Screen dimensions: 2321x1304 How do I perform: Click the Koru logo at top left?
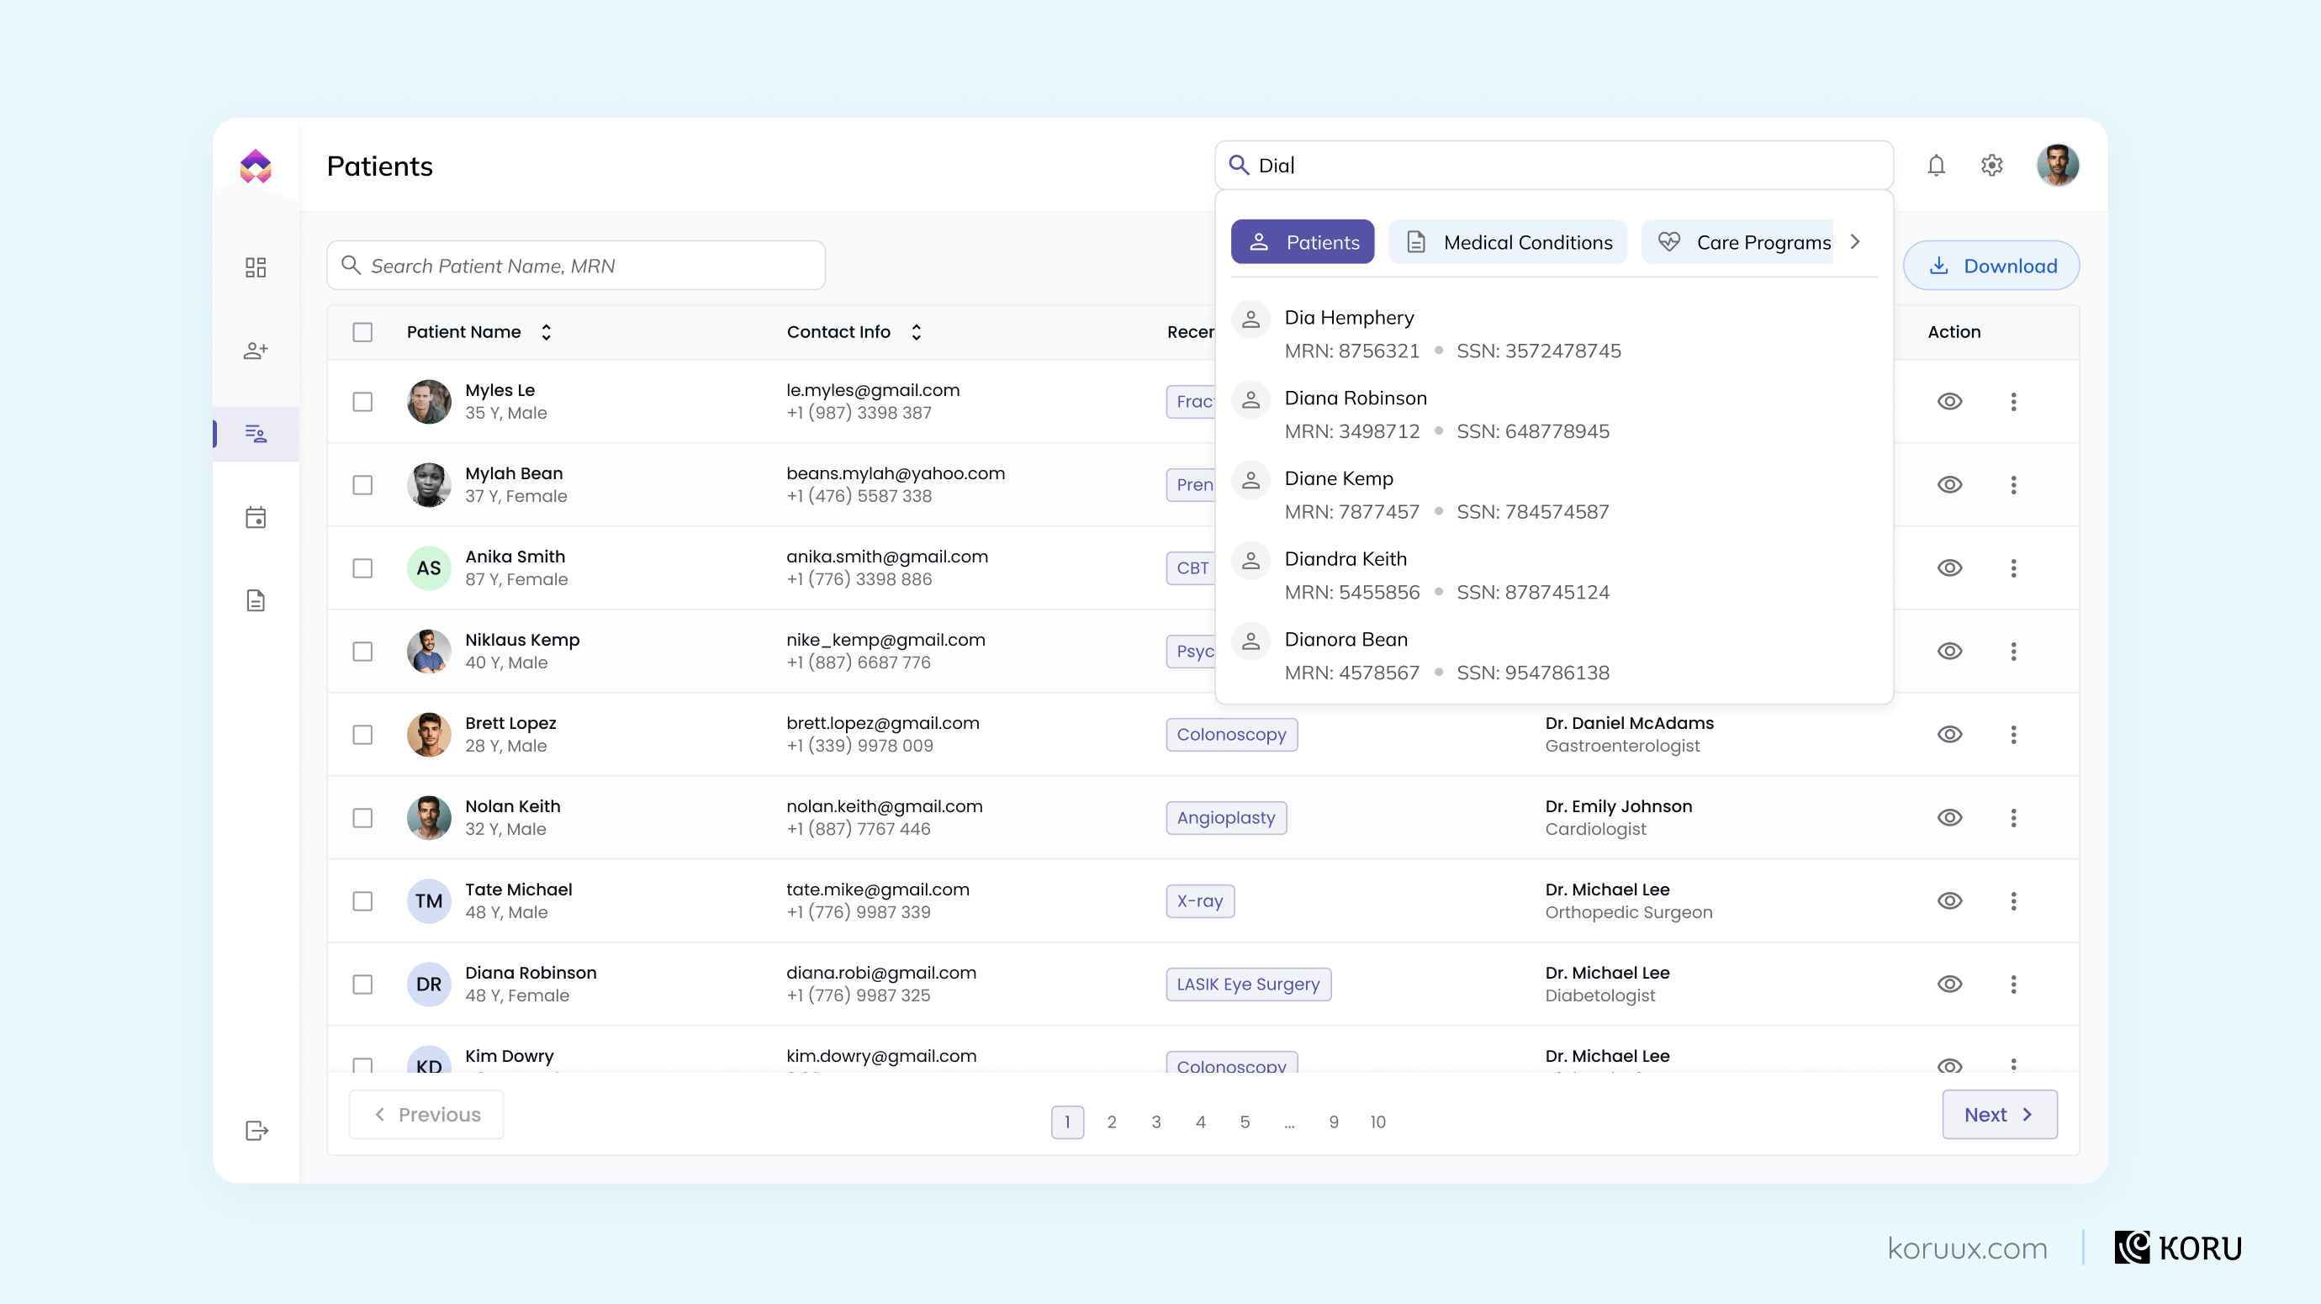click(x=255, y=165)
